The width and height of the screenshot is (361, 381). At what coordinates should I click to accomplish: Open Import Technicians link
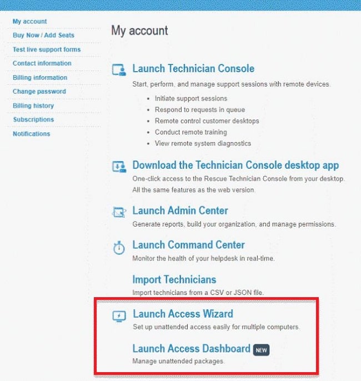(174, 279)
